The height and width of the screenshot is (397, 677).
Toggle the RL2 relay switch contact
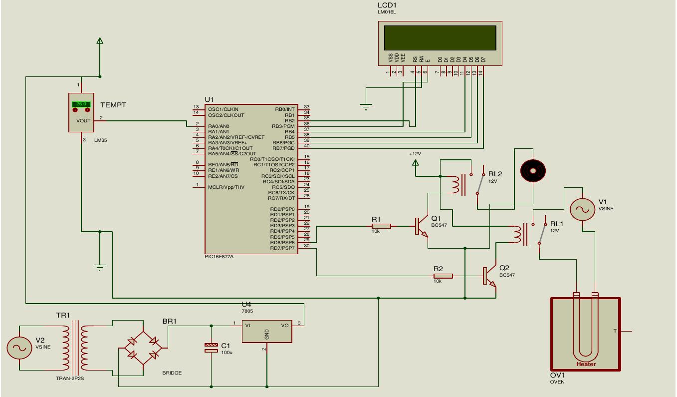click(x=479, y=183)
